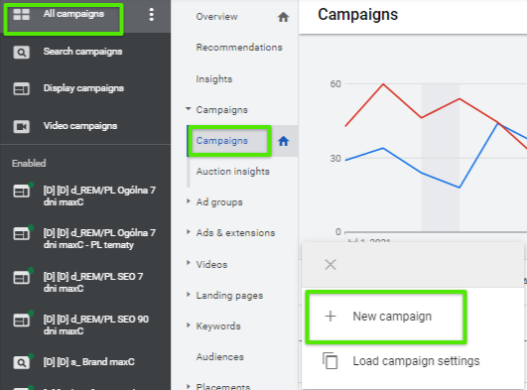The height and width of the screenshot is (390, 527).
Task: Click the 30 value on the chart axis
Action: pyautogui.click(x=335, y=159)
